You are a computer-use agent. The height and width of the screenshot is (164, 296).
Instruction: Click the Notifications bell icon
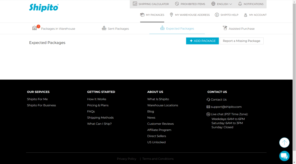tap(240, 4)
